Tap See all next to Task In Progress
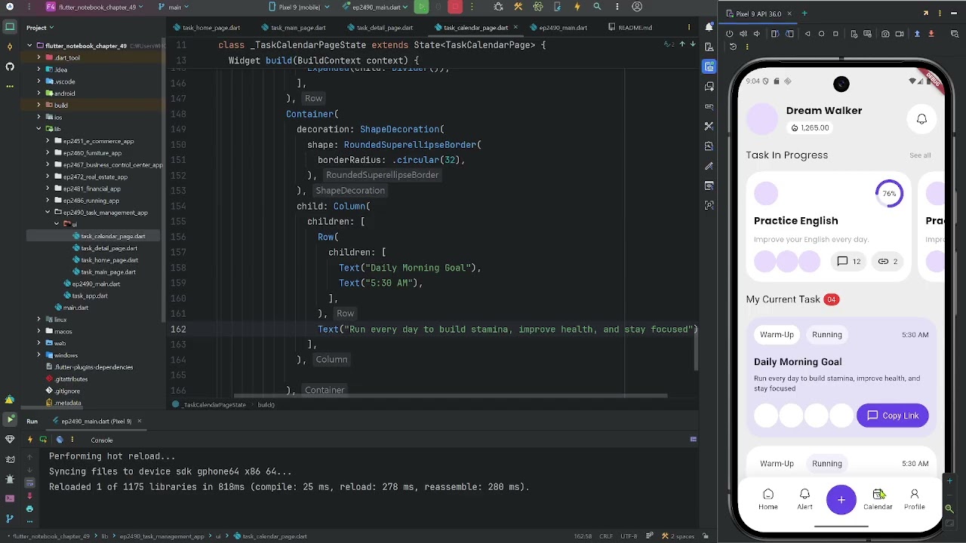Viewport: 966px width, 543px height. click(919, 155)
